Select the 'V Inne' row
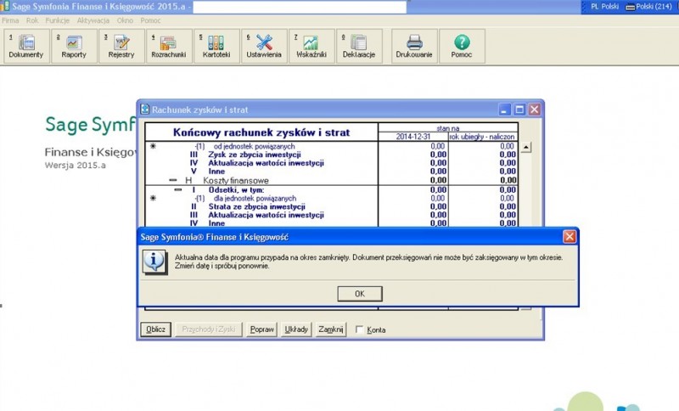This screenshot has height=411, width=679. pyautogui.click(x=331, y=171)
